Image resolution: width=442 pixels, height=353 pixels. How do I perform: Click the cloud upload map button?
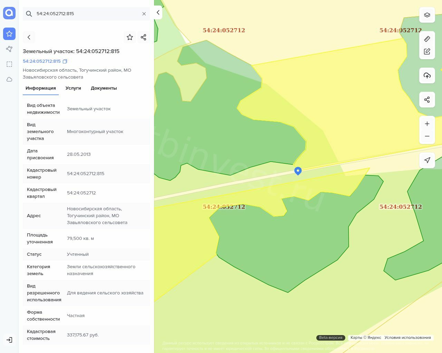(427, 75)
